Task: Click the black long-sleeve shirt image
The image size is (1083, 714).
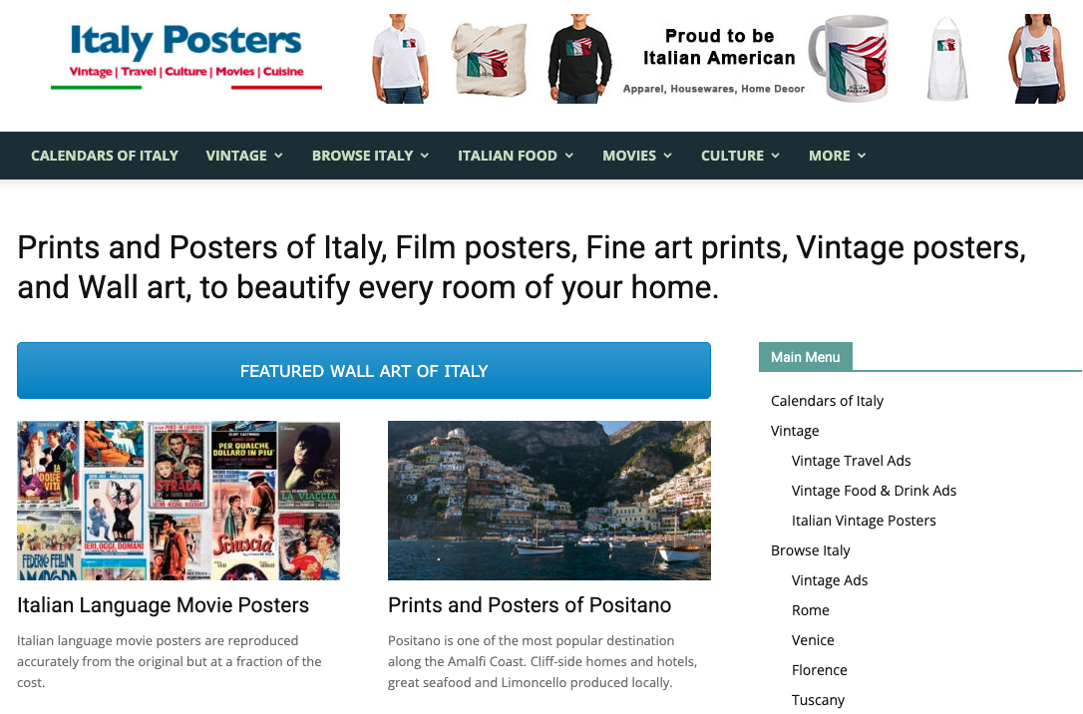Action: (579, 59)
